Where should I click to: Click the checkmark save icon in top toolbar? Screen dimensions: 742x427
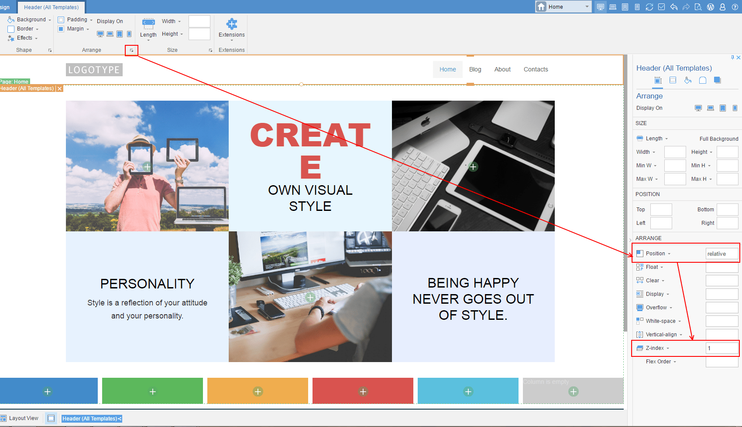[x=662, y=7]
